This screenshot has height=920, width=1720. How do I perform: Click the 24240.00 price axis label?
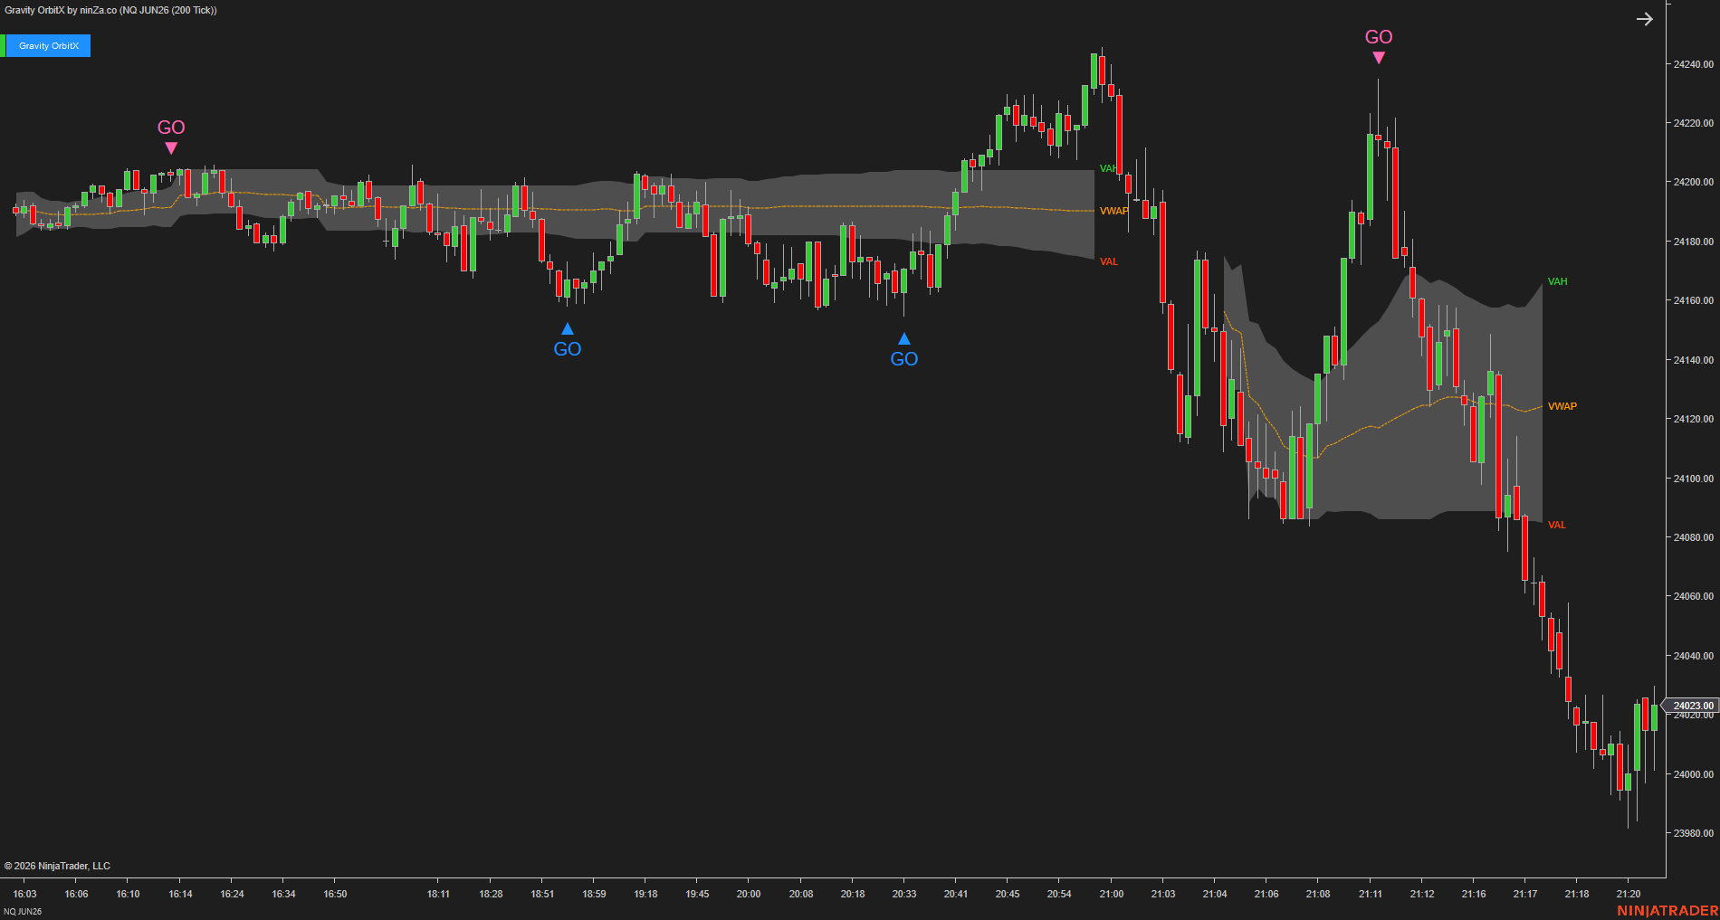[1693, 64]
